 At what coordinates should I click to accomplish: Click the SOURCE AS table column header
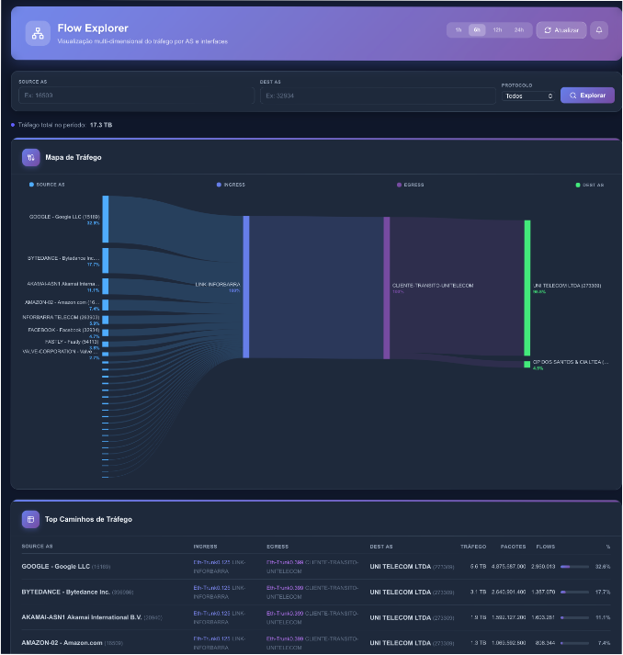(37, 547)
